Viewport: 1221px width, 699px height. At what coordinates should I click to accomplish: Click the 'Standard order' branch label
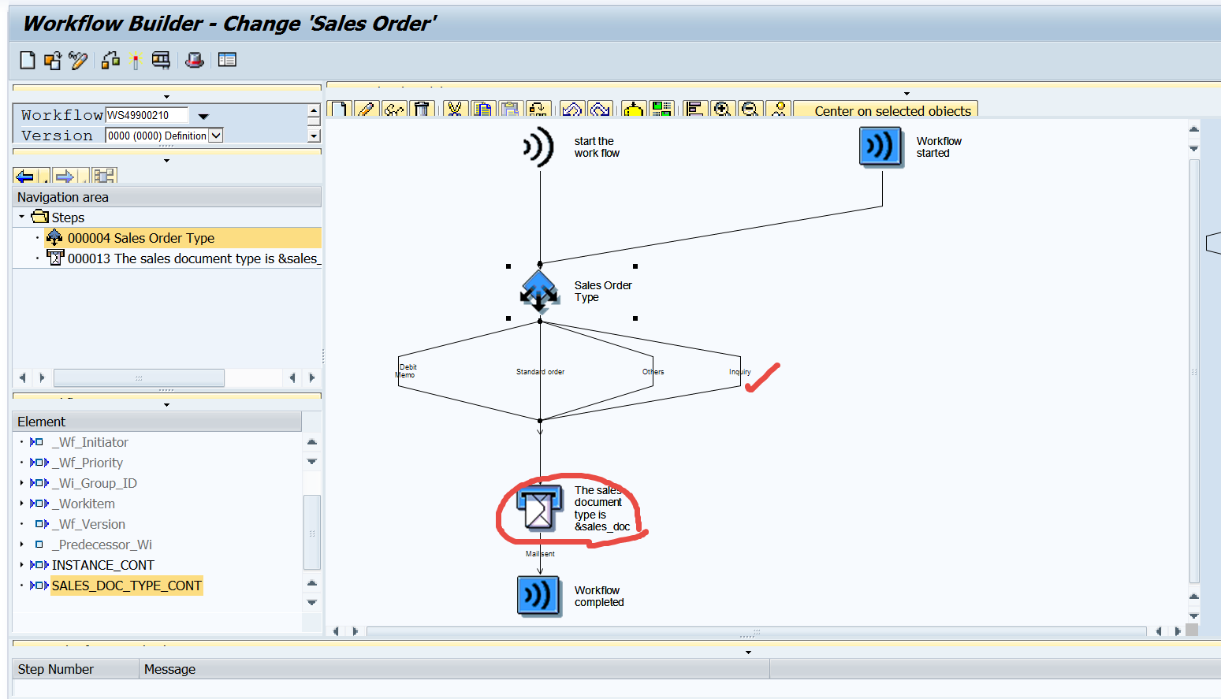(x=541, y=372)
